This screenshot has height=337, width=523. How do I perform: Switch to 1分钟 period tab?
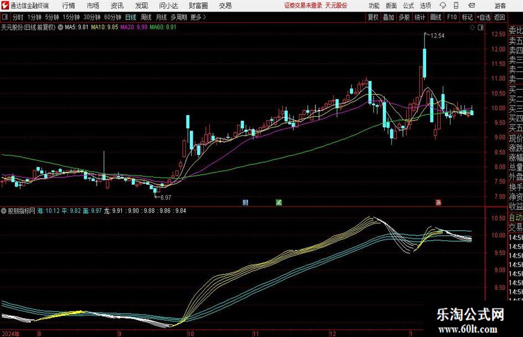[x=34, y=17]
